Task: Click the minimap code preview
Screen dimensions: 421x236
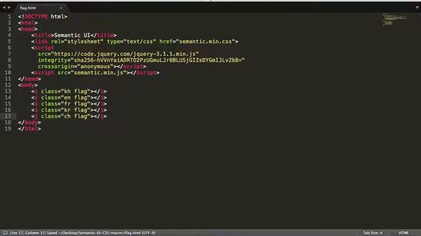Action: click(x=395, y=19)
